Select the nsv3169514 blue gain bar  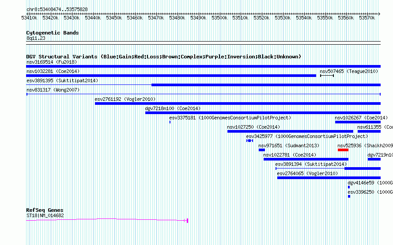coord(203,66)
